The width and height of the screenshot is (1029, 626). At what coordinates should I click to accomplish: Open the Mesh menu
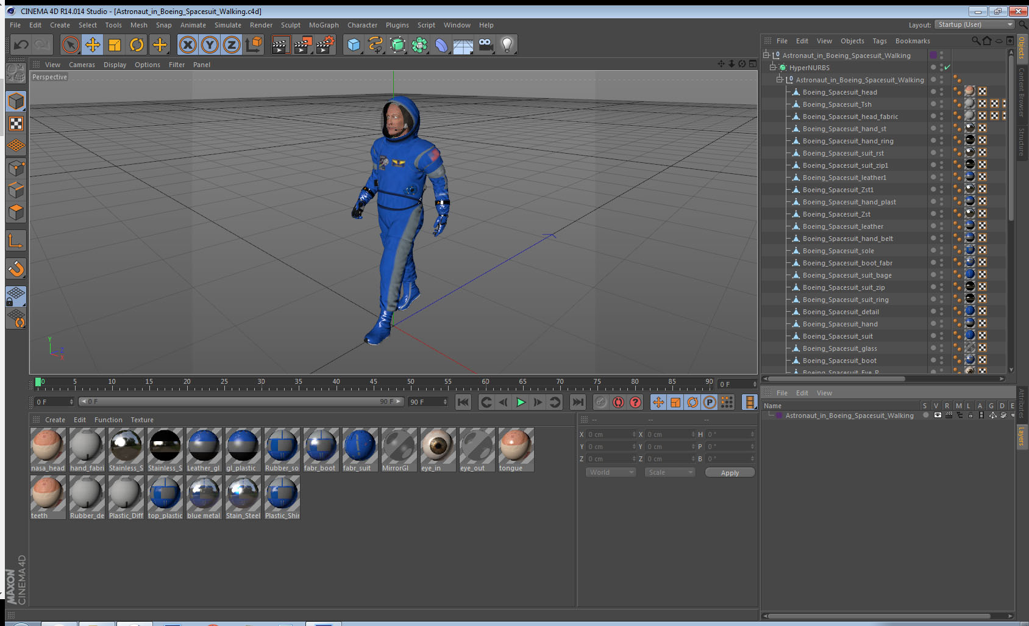point(138,25)
